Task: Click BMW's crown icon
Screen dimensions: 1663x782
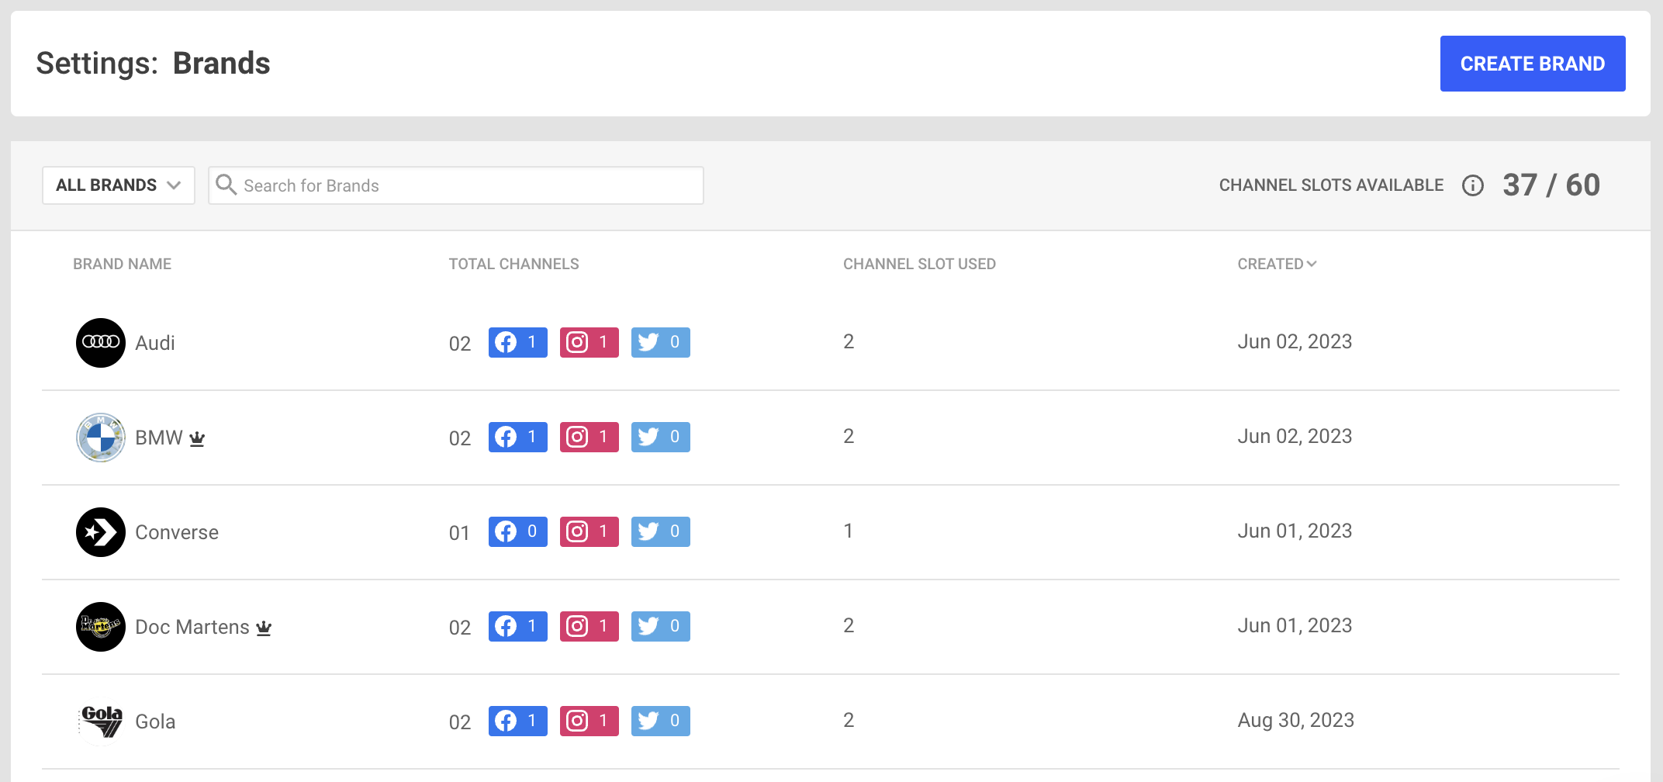Action: coord(197,438)
